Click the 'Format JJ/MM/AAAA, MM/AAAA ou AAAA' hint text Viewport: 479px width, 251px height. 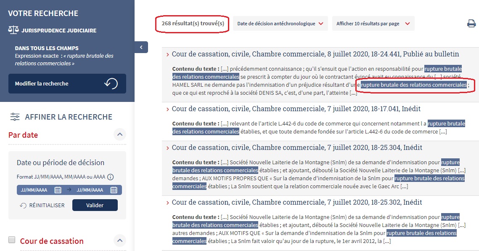tap(61, 176)
